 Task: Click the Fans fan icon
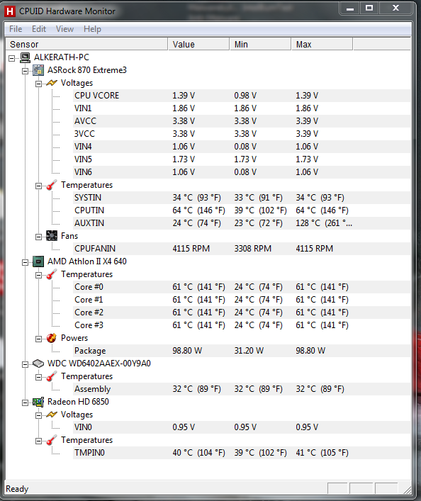52,236
